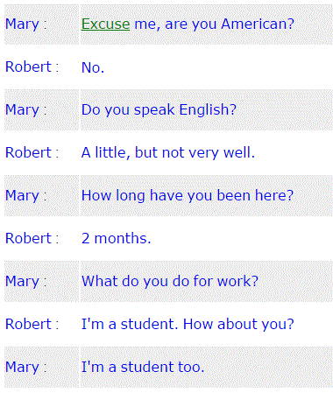Click 'Do you speak English?' line
The height and width of the screenshot is (393, 333).
159,110
